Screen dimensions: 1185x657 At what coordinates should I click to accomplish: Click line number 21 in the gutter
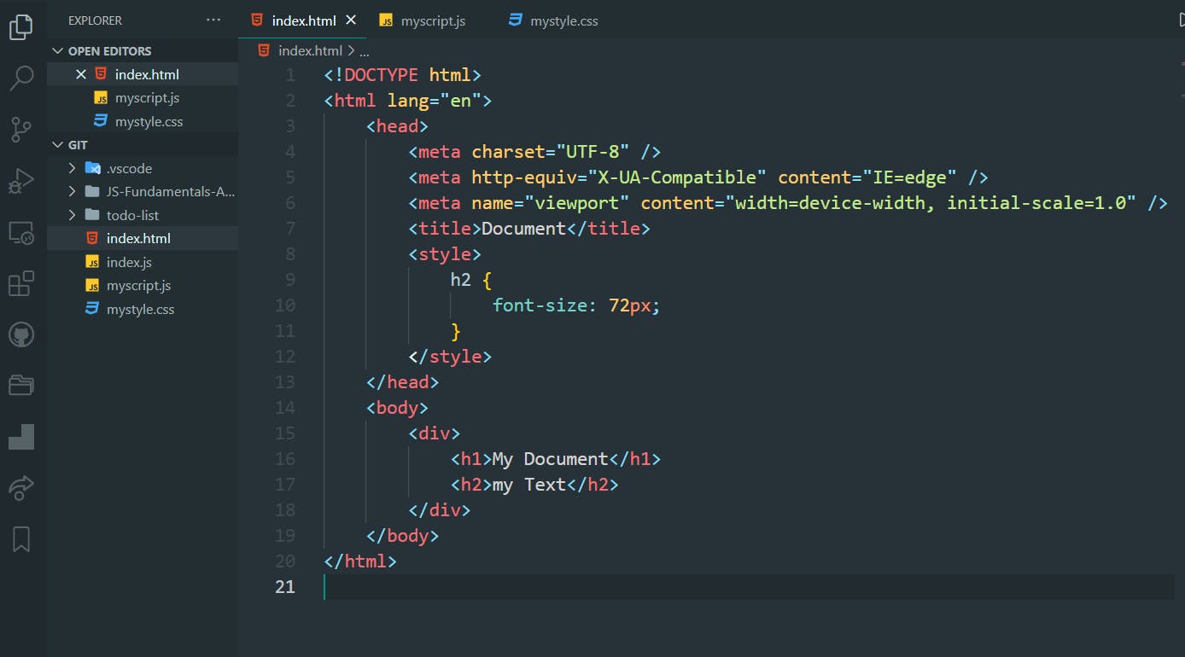pos(285,587)
